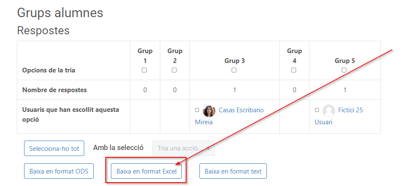Click the Grup 3 response count
The width and height of the screenshot is (410, 186).
pyautogui.click(x=235, y=90)
